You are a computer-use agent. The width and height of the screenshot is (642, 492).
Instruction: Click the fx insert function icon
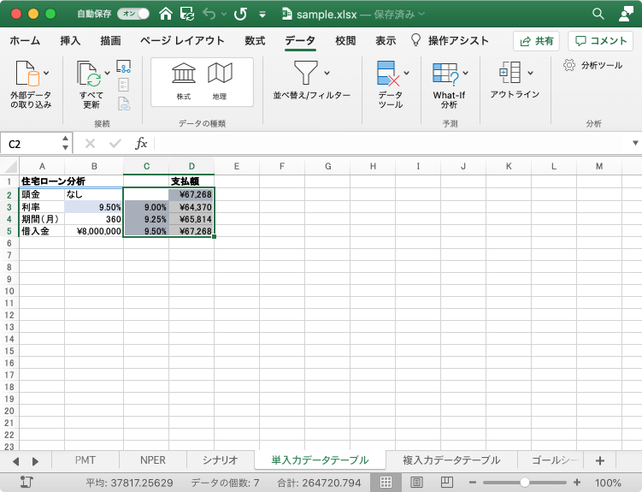(x=141, y=144)
